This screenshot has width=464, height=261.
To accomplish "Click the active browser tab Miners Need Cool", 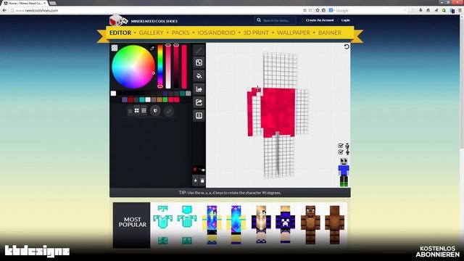I will pyautogui.click(x=25, y=3).
